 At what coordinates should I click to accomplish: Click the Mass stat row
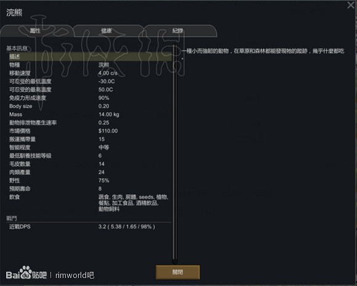[89, 114]
